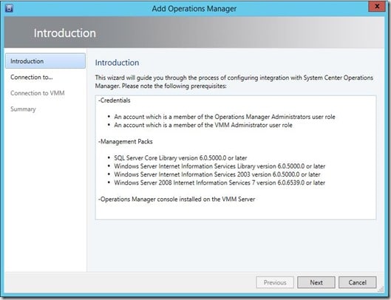Click the disabled Previous button
The height and width of the screenshot is (300, 391).
[x=275, y=282]
